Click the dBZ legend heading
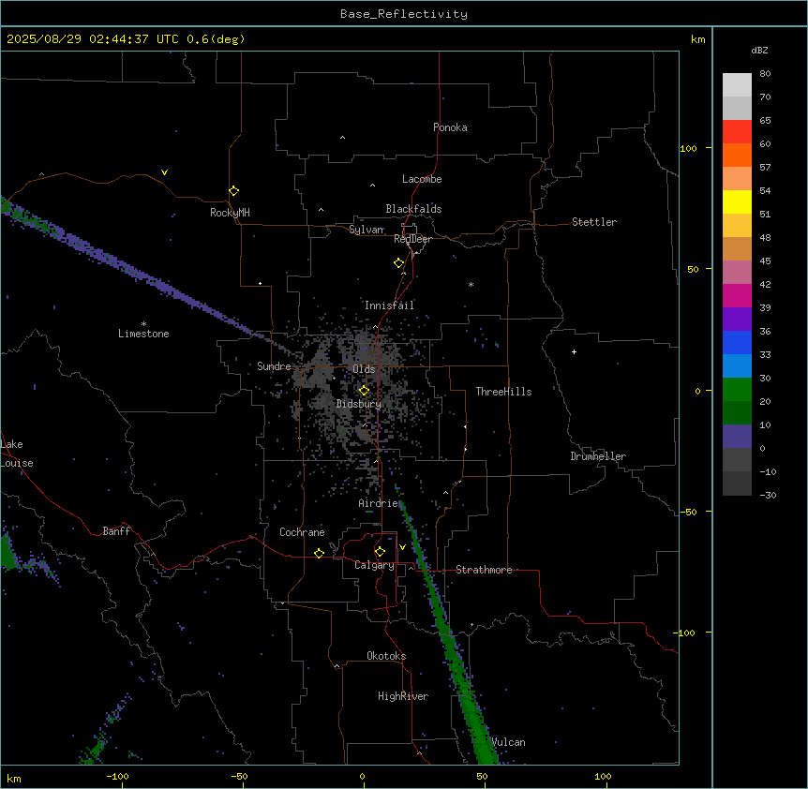The image size is (808, 789). coord(759,51)
